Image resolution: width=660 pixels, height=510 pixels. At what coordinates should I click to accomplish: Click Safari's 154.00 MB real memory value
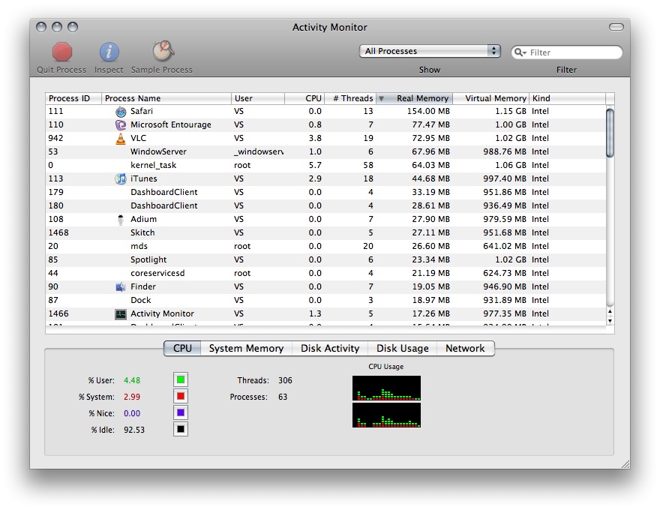[428, 112]
